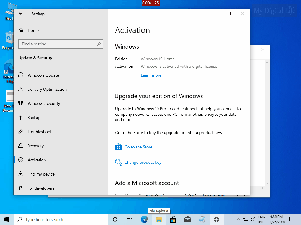Screen dimensions: 301x225
Task: Open the Settings Home page
Action: (x=29, y=30)
